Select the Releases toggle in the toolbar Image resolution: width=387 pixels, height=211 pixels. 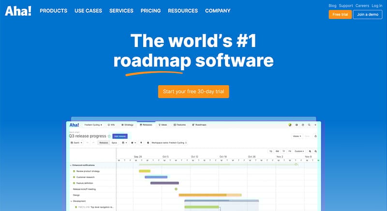click(x=104, y=143)
